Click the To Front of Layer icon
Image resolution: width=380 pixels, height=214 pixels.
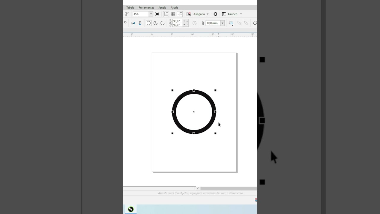point(239,23)
